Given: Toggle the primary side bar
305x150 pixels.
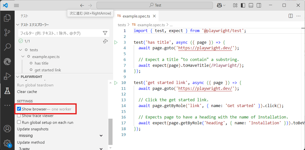Looking at the screenshot, I should click(243, 5).
